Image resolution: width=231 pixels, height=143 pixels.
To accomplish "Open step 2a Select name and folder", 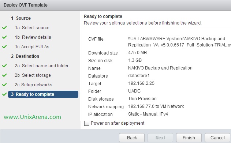I will pos(41,66).
